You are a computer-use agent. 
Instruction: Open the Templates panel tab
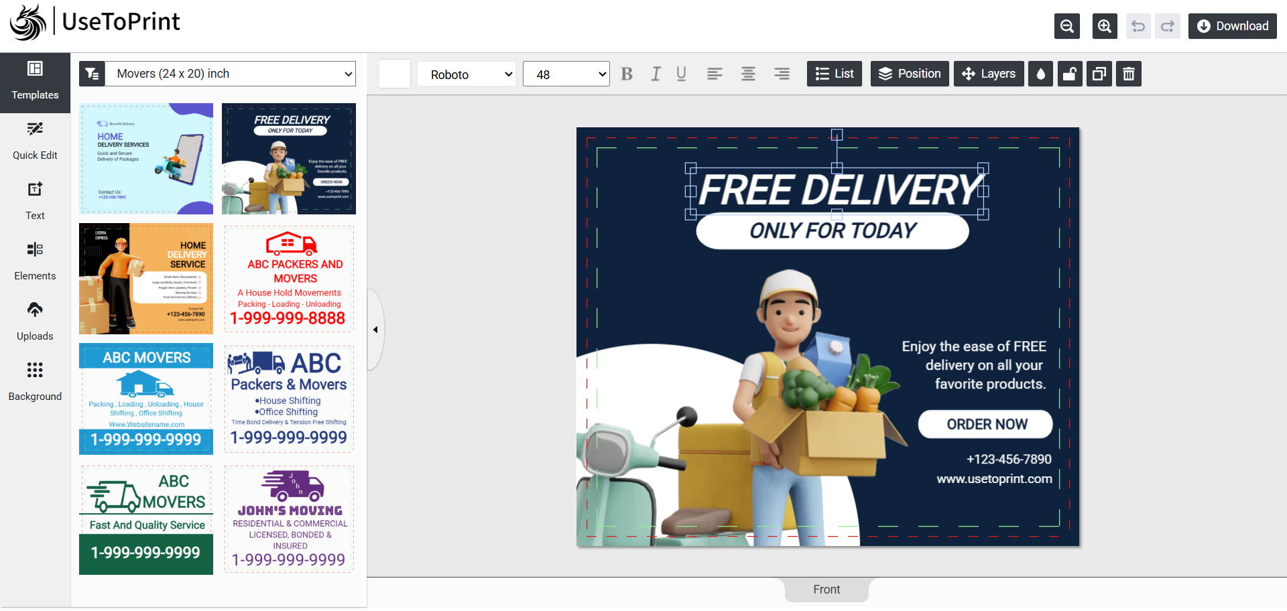(35, 82)
